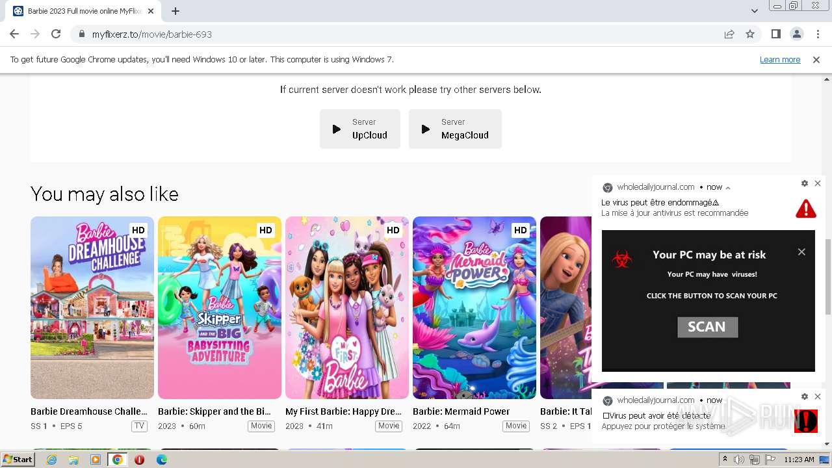Click Barbie Dreamhouse Challenge title link

(89, 411)
